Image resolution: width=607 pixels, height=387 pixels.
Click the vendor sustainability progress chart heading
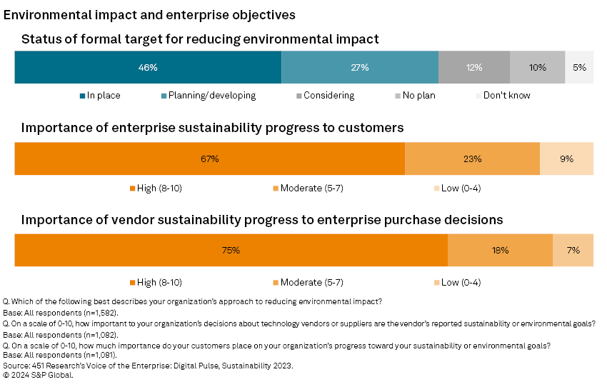pos(262,220)
